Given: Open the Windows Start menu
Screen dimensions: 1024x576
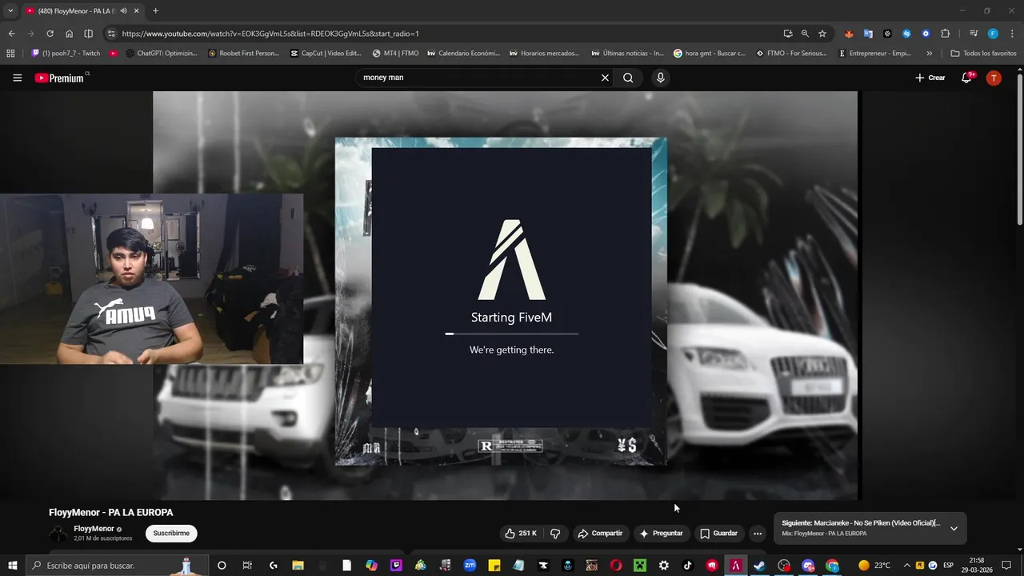Looking at the screenshot, I should coord(12,566).
